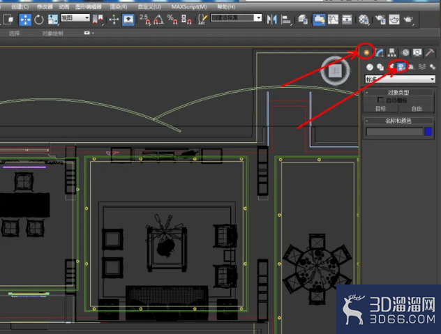Open the Material Editor icon
This screenshot has width=441, height=334.
point(364,20)
